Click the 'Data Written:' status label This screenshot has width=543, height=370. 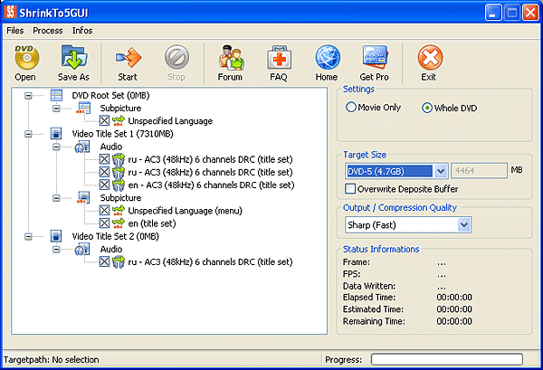point(369,286)
